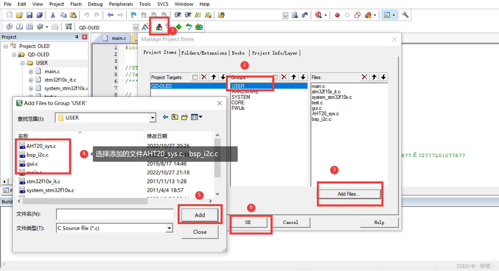
Task: Open the Peripherals menu
Action: tap(121, 4)
